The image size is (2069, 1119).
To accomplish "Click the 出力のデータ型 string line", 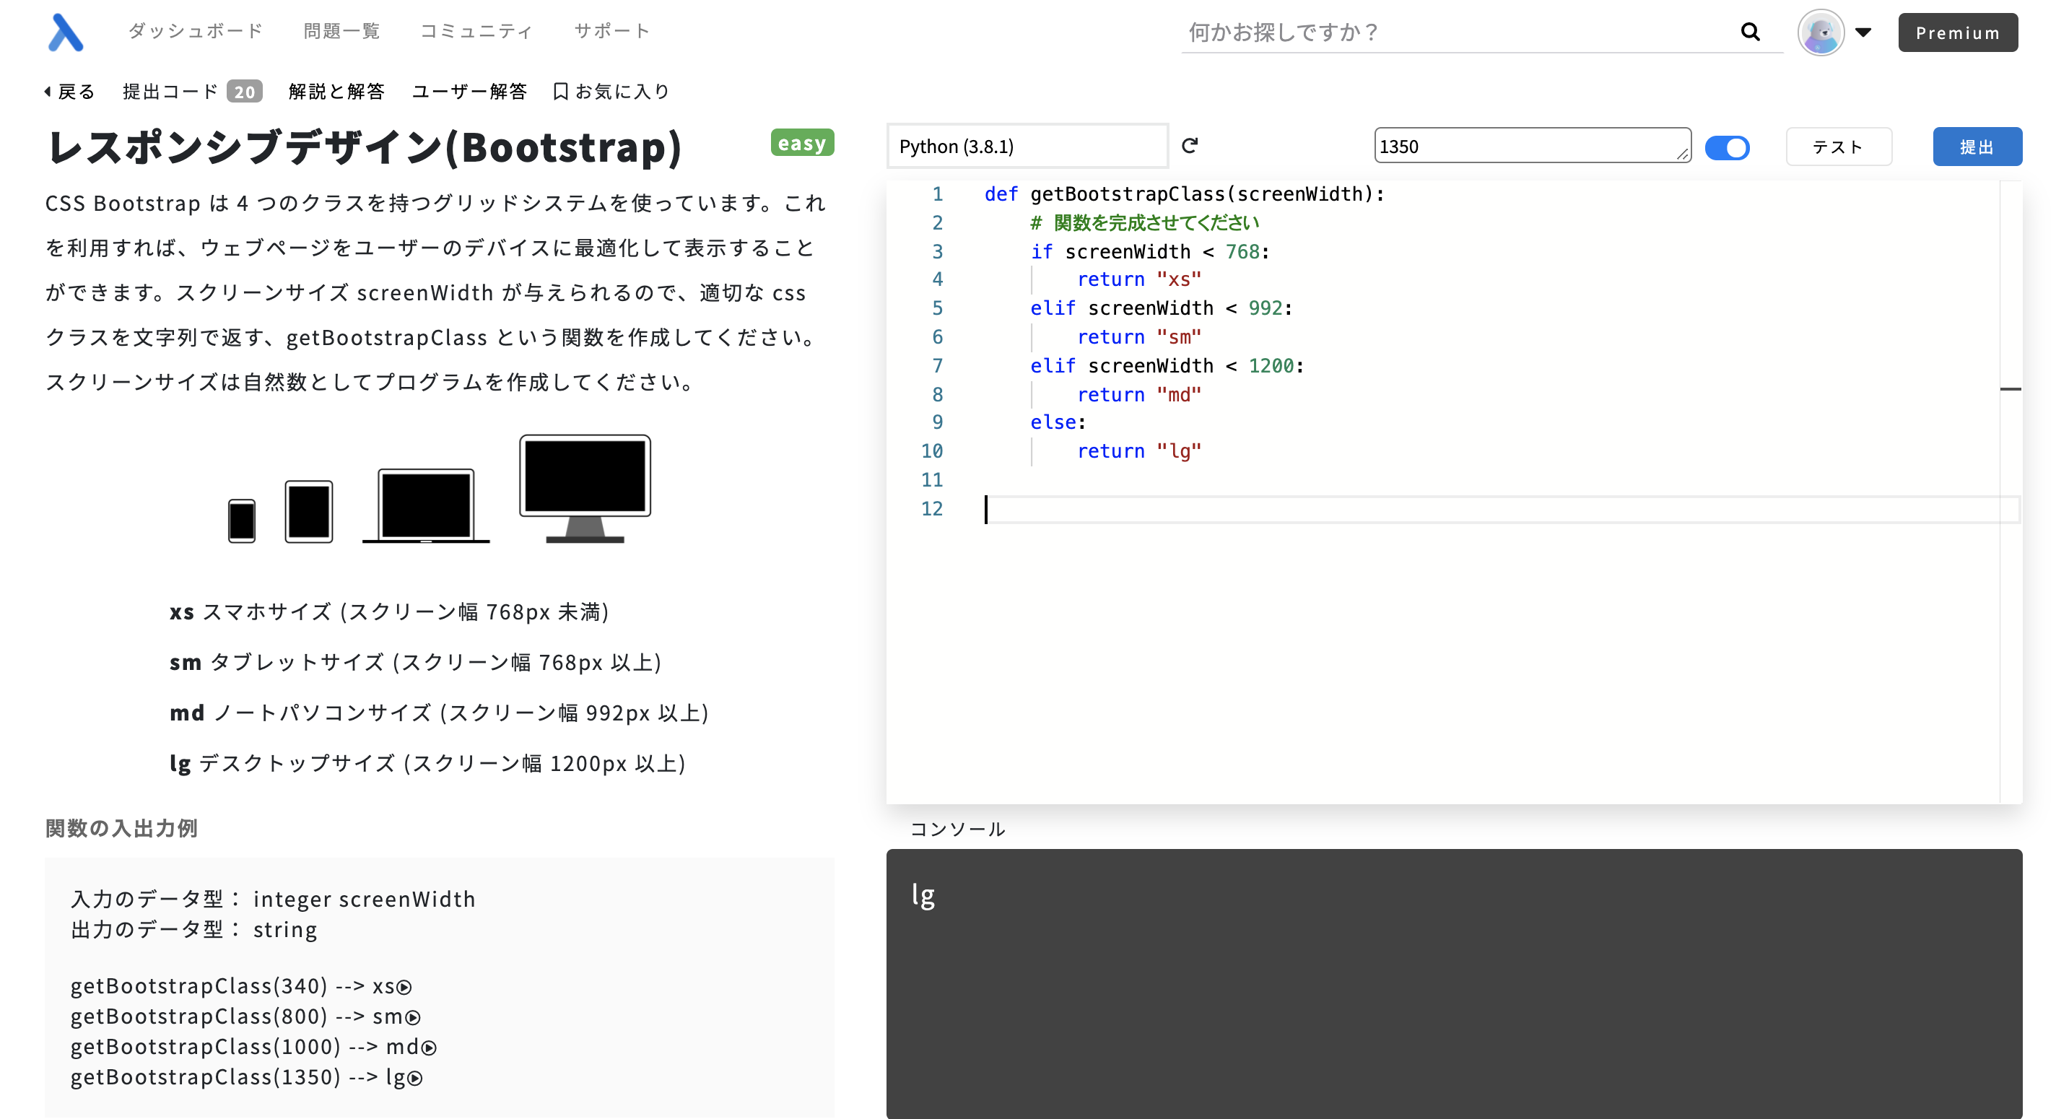I will click(193, 931).
